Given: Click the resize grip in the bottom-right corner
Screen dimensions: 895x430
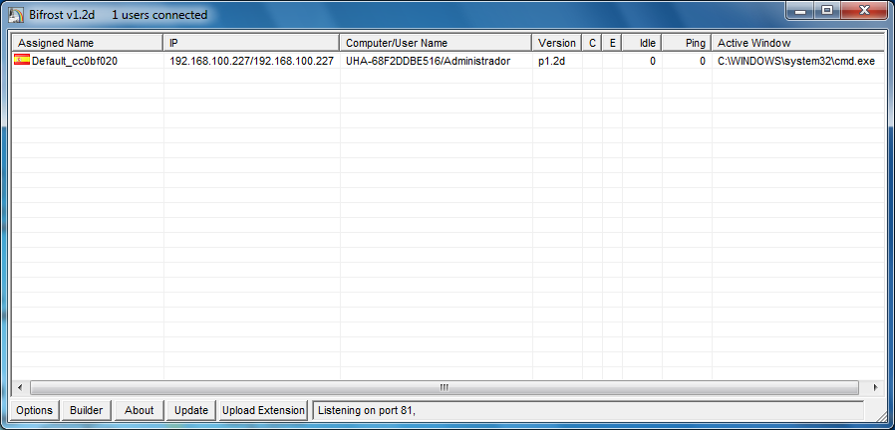Looking at the screenshot, I should click(881, 416).
